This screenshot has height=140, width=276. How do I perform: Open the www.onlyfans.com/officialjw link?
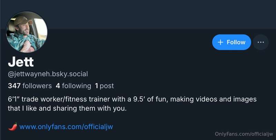click(66, 127)
